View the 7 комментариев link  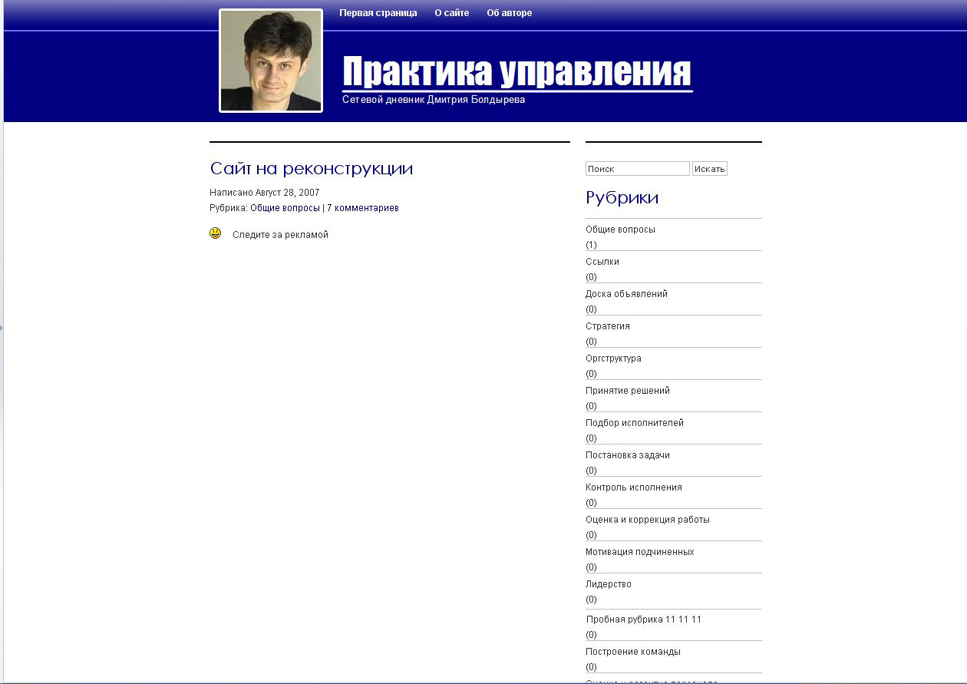click(x=362, y=207)
